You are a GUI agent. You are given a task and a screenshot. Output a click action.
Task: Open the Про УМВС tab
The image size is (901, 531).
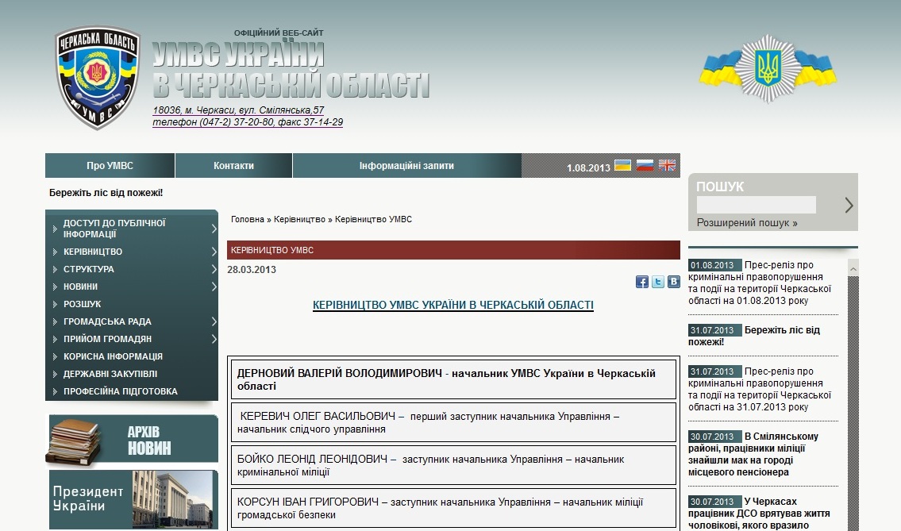110,166
